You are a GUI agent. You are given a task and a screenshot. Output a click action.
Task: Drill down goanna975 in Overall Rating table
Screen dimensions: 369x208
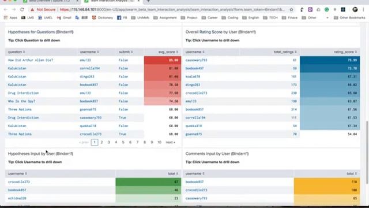point(194,134)
